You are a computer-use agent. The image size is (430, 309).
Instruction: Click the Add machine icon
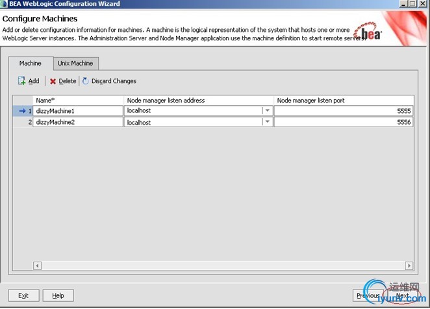pyautogui.click(x=21, y=81)
